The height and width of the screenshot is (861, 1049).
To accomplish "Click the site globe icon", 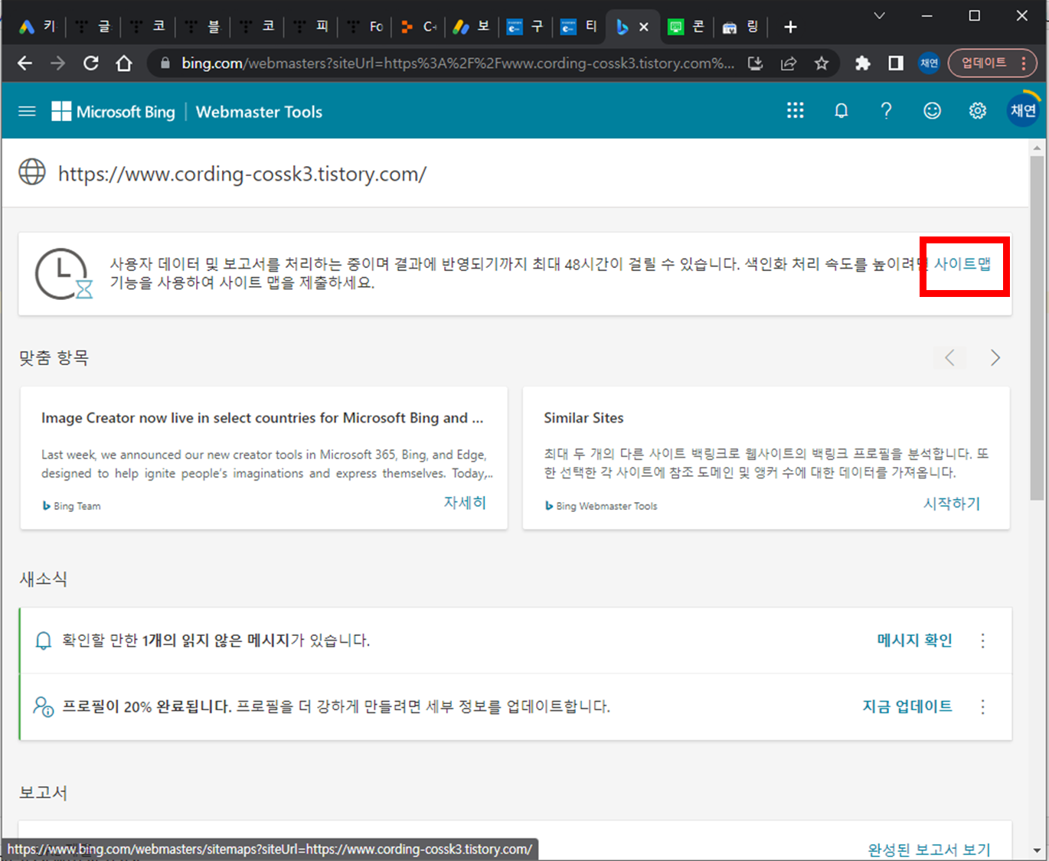I will (x=32, y=171).
